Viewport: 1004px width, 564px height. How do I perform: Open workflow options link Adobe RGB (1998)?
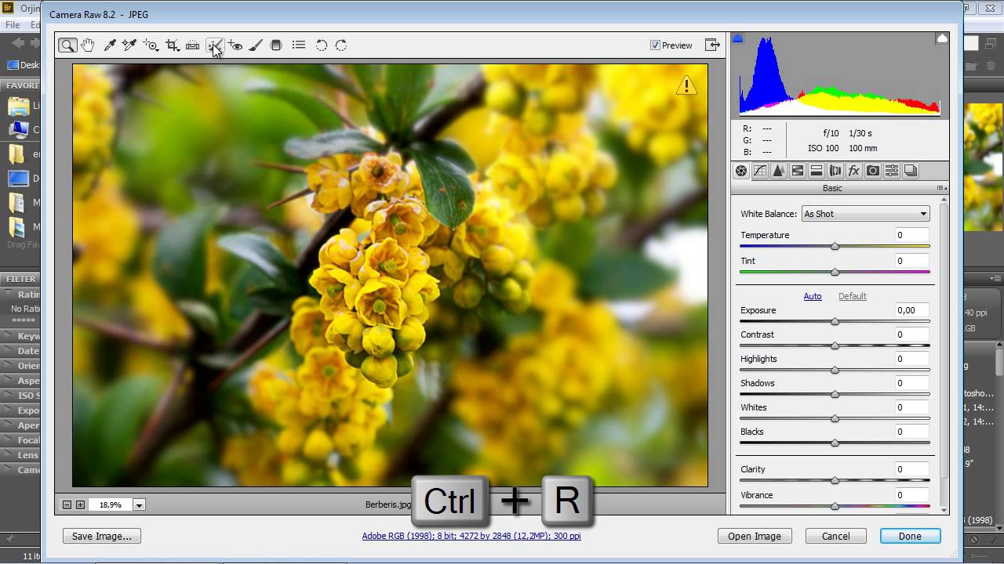(471, 536)
